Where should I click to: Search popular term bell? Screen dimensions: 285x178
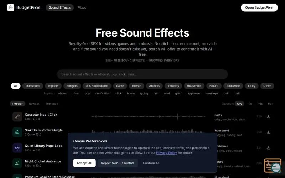[237, 93]
